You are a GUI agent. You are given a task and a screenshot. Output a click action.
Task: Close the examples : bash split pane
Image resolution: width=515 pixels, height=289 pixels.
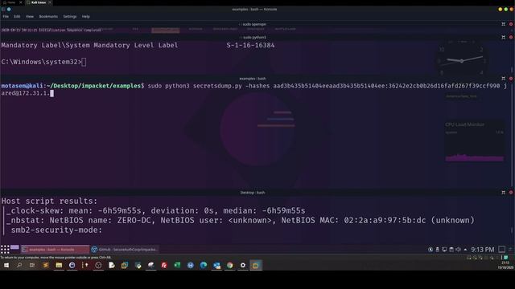[511, 79]
